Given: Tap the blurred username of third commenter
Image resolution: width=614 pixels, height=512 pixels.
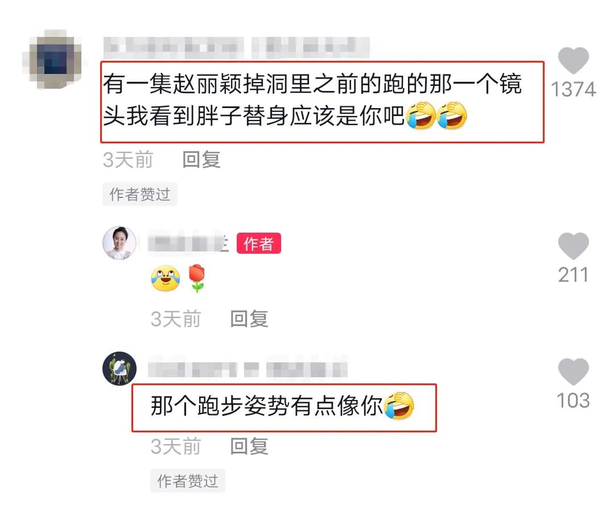Looking at the screenshot, I should (248, 369).
